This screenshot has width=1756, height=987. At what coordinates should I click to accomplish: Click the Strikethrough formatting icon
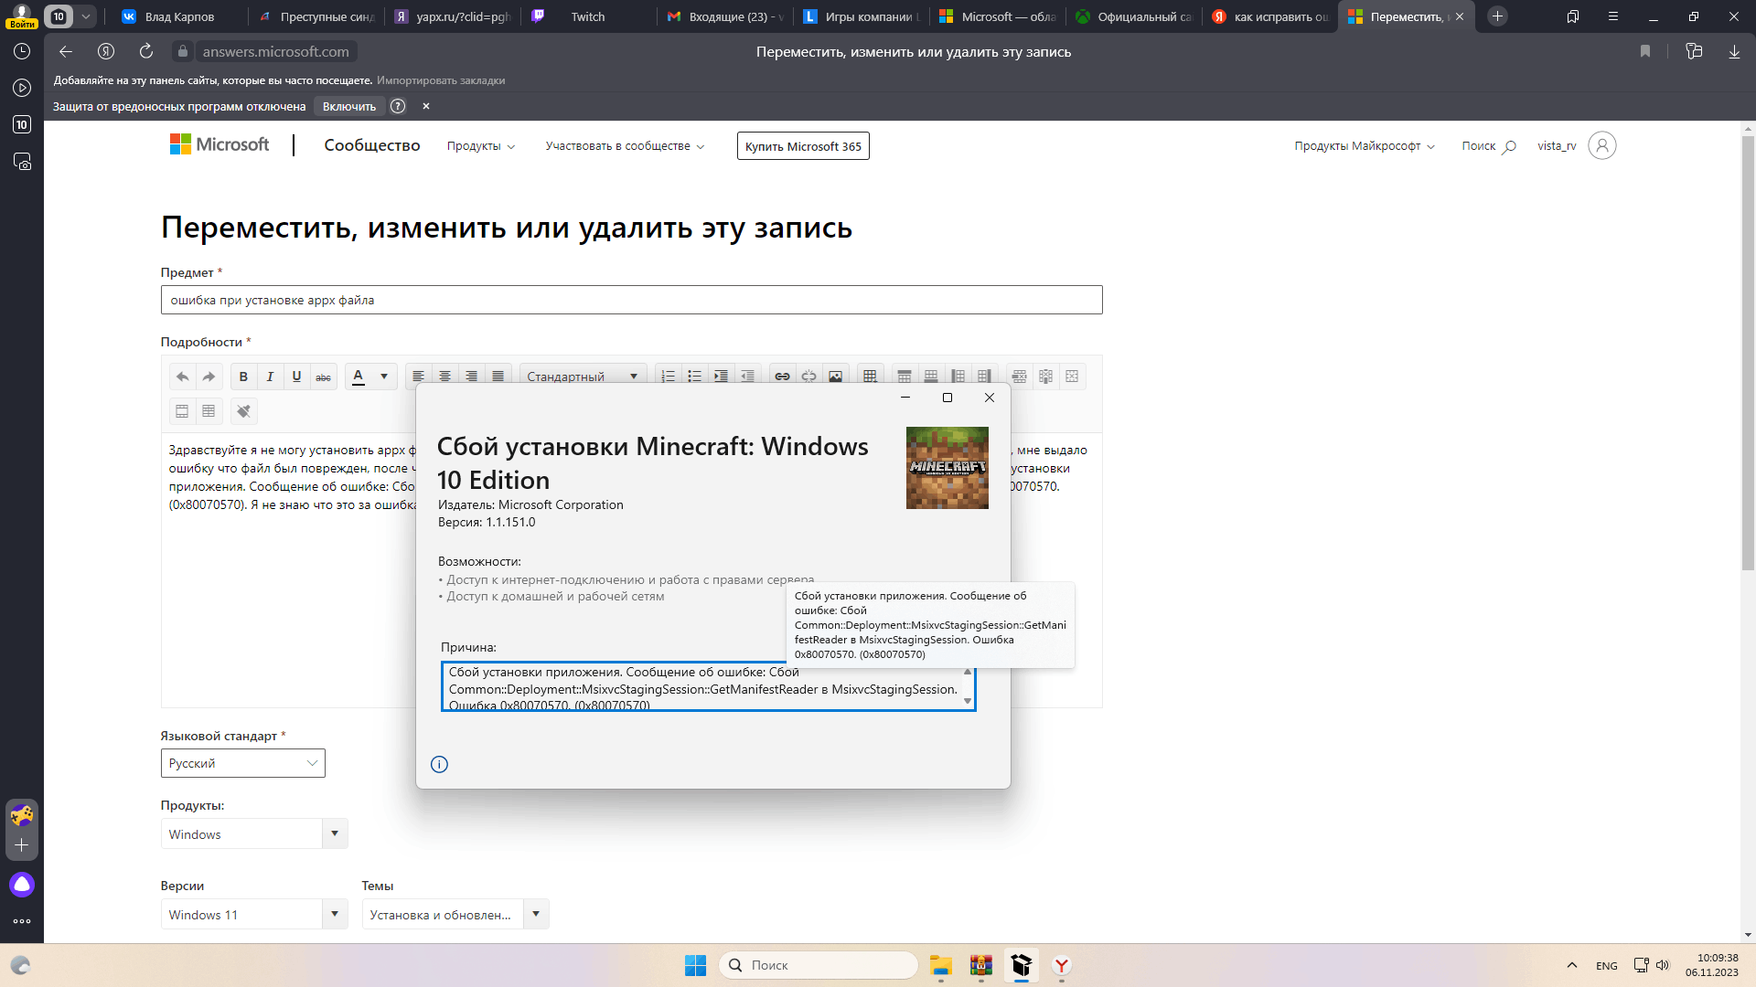(x=323, y=375)
